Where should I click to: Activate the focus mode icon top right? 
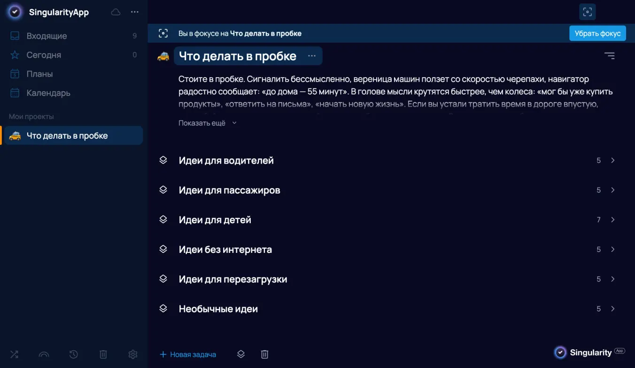(x=587, y=12)
